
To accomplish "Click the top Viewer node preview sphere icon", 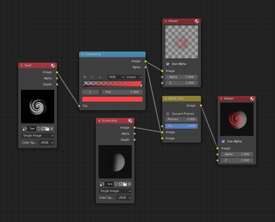I will click(x=197, y=21).
